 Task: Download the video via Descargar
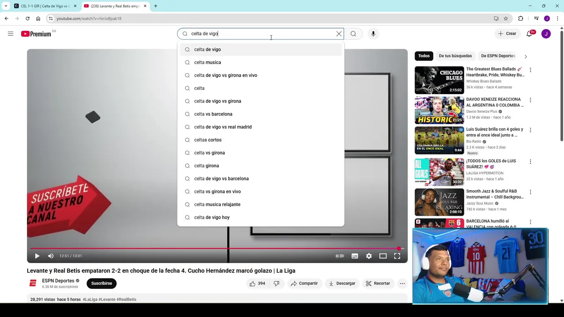[x=342, y=284]
